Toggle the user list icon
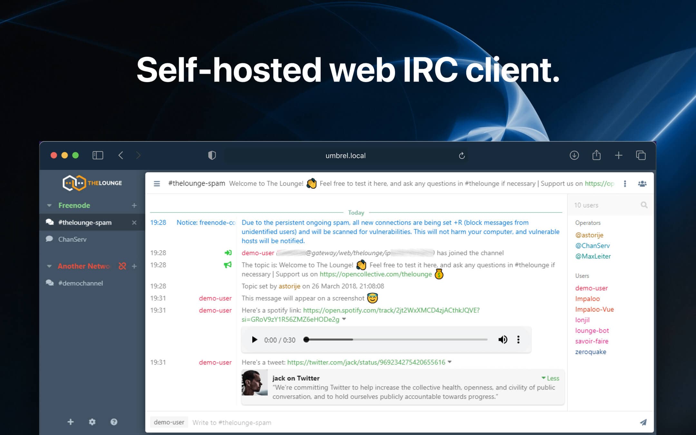The width and height of the screenshot is (696, 435). 642,184
